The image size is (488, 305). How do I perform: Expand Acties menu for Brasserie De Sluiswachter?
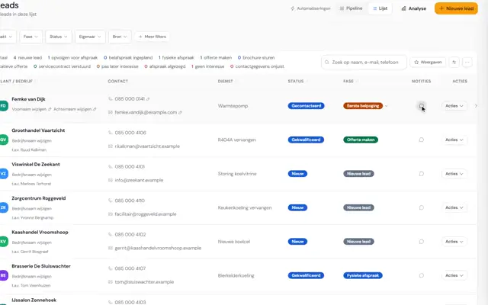pos(454,275)
